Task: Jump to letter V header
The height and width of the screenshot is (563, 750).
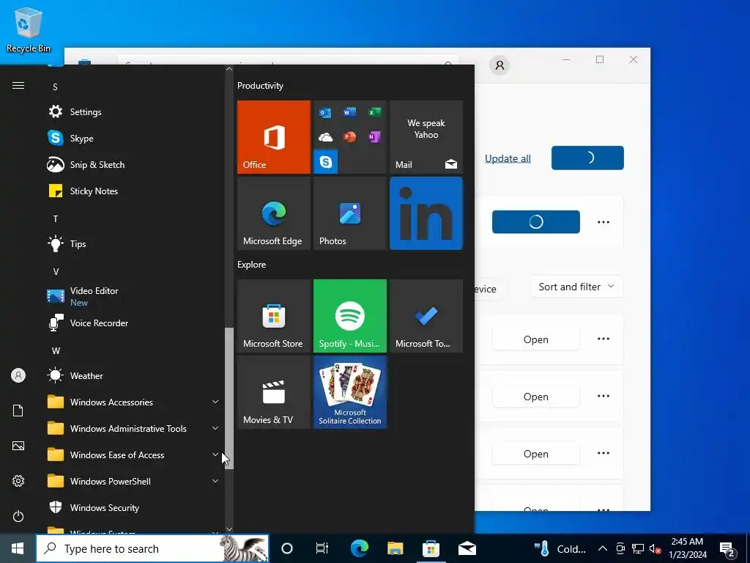Action: pyautogui.click(x=56, y=271)
